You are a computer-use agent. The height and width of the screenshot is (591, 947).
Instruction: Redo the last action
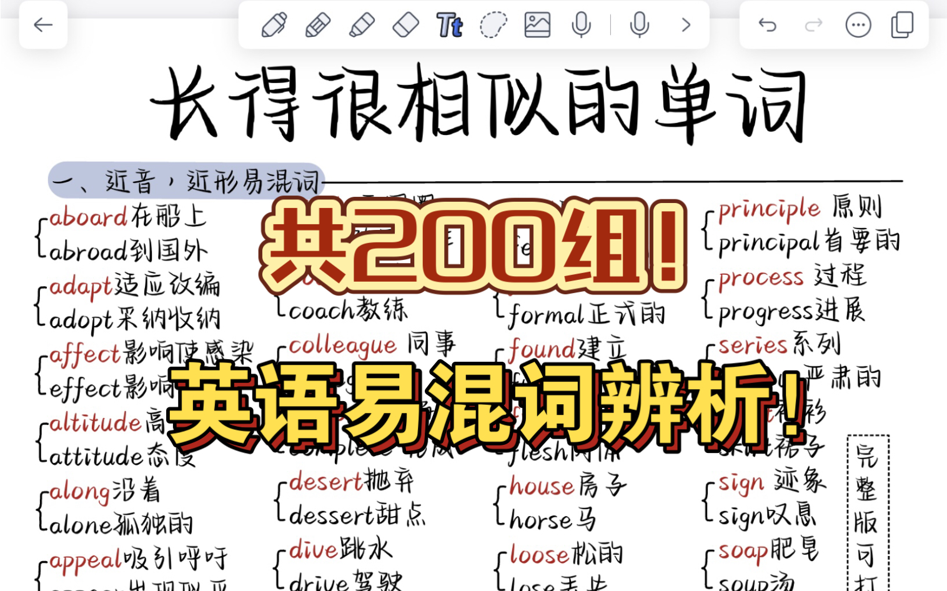tap(813, 25)
